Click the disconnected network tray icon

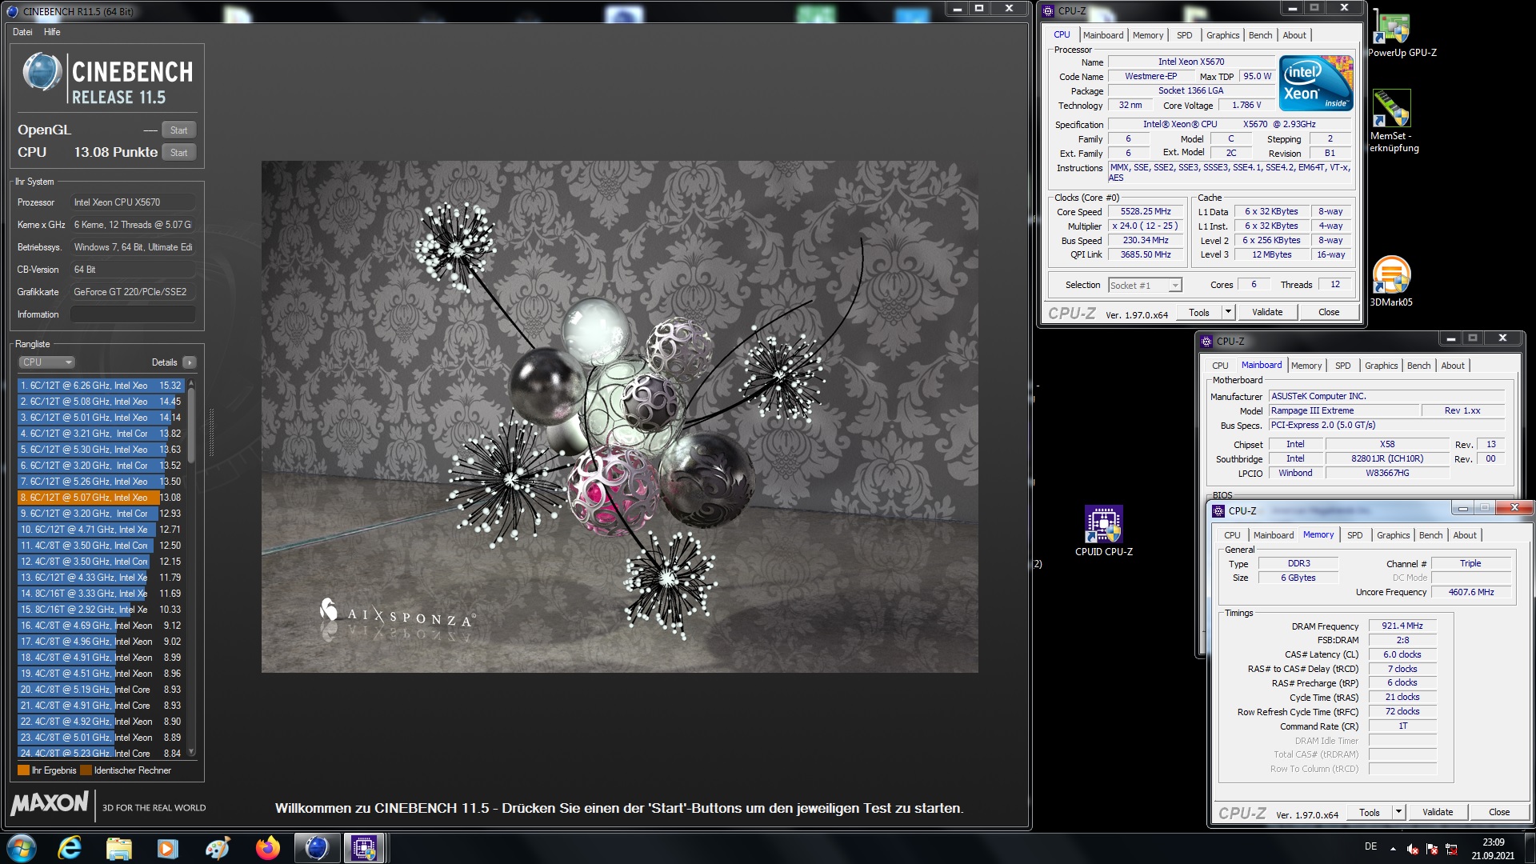pyautogui.click(x=1451, y=850)
